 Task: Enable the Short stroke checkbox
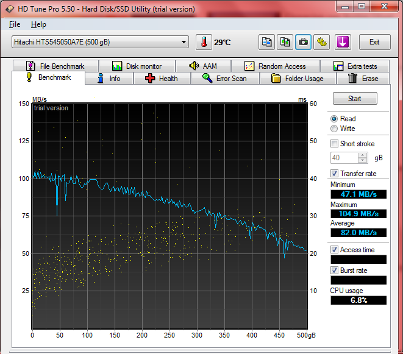point(334,143)
